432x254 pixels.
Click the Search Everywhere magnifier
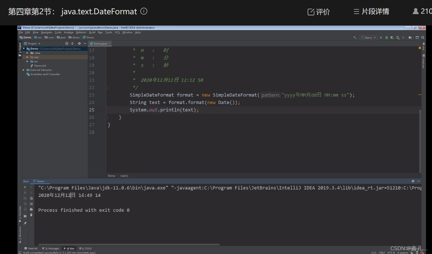click(x=423, y=37)
